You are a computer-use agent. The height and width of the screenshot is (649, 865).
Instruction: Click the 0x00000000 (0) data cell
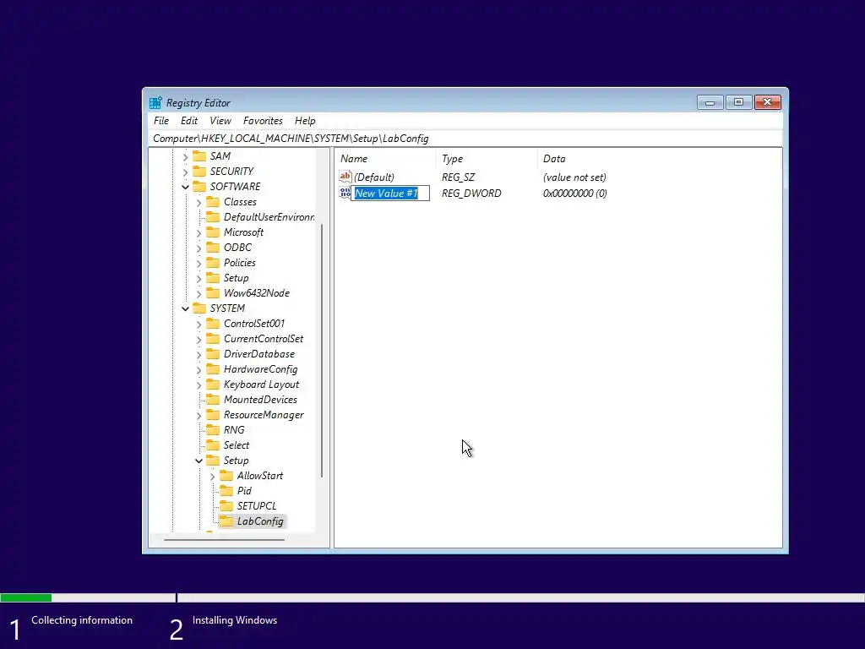point(574,194)
